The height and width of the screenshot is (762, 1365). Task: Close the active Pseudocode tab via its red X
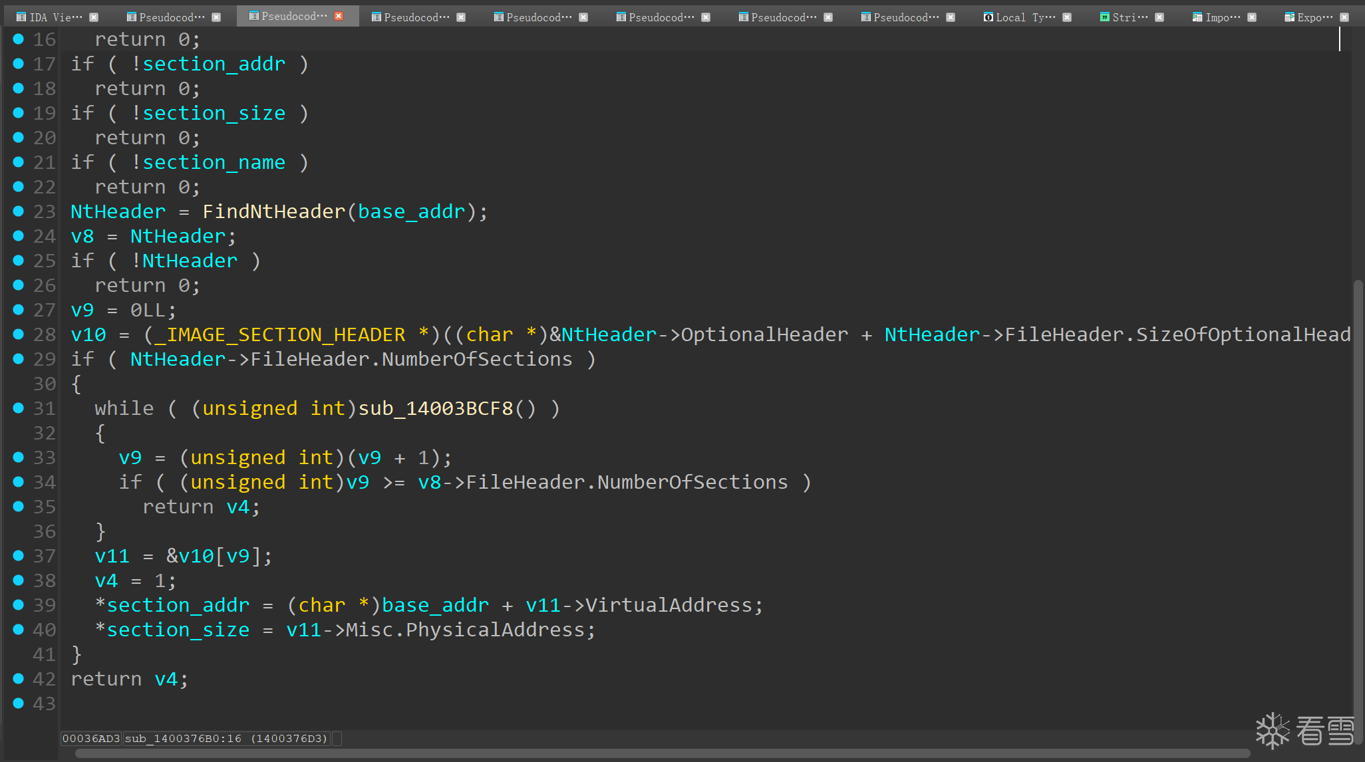coord(339,16)
